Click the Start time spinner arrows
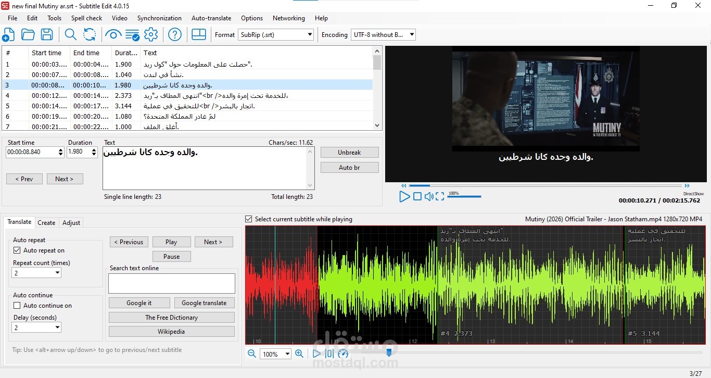This screenshot has height=378, width=711. [60, 152]
